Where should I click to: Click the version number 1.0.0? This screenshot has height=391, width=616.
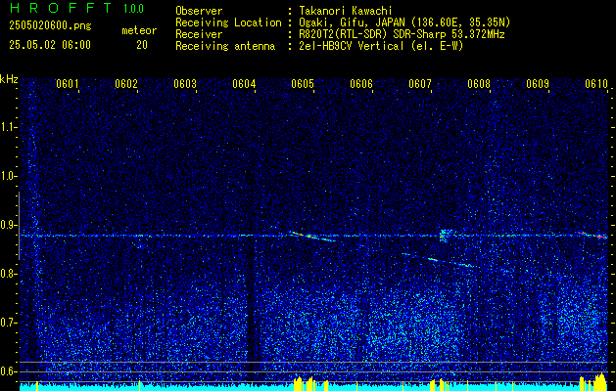pyautogui.click(x=133, y=9)
